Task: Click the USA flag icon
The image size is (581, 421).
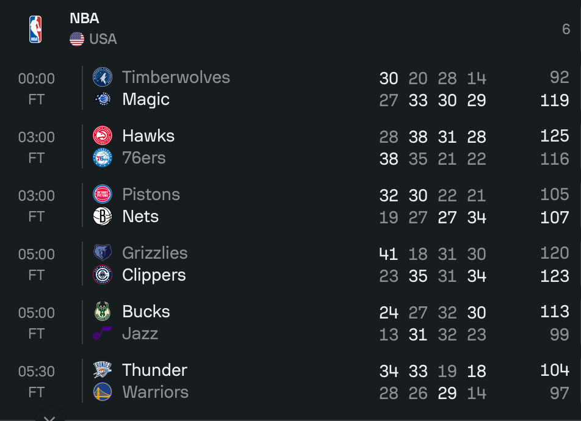Action: click(77, 39)
